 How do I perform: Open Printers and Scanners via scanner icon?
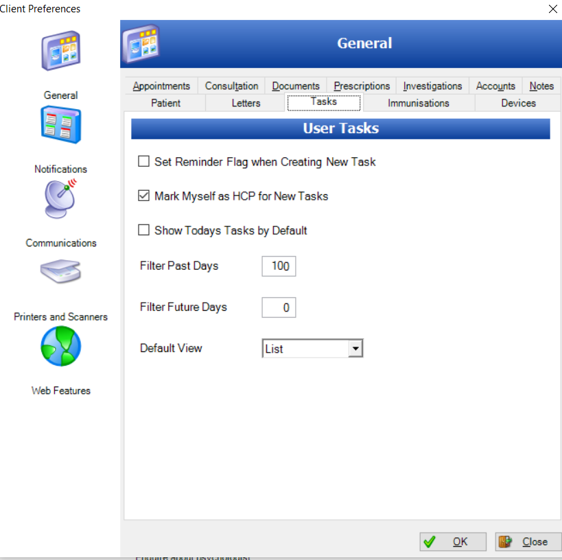tap(60, 272)
